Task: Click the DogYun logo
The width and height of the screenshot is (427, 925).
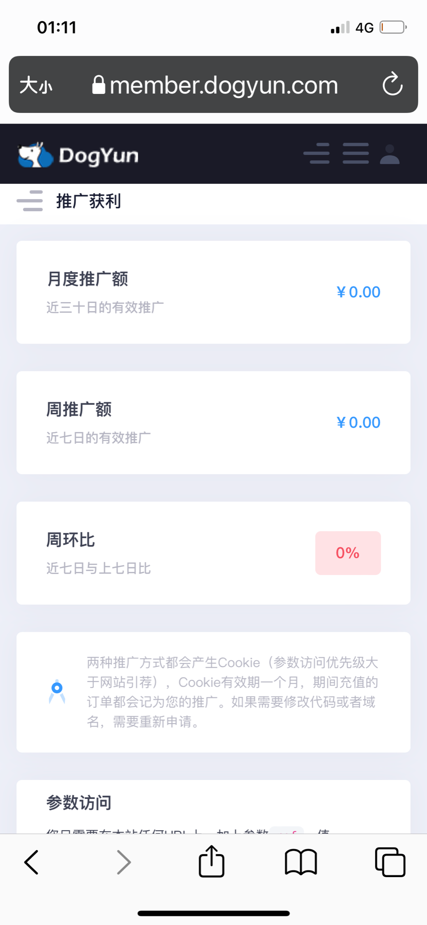Action: pyautogui.click(x=78, y=155)
